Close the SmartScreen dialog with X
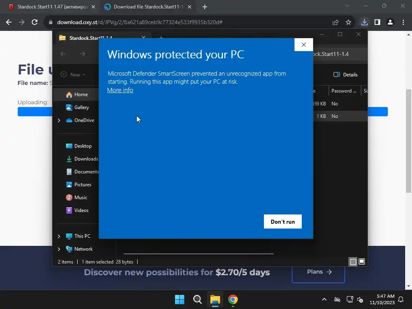This screenshot has width=412, height=309. point(303,45)
